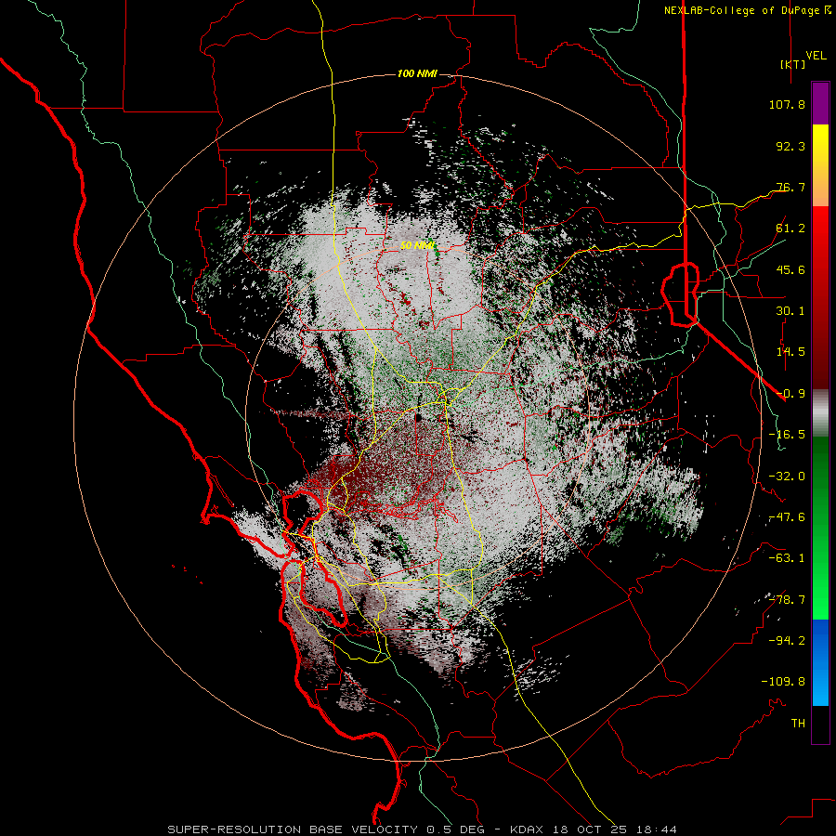Screen dimensions: 836x836
Task: Click the -32.0 velocity scale value
Action: [787, 477]
